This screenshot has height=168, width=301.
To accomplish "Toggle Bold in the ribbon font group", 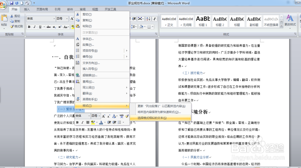I will point(29,27).
